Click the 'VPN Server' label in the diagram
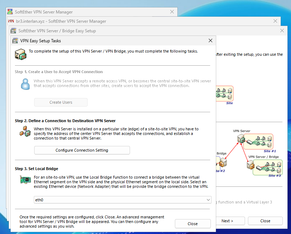 (x=241, y=131)
